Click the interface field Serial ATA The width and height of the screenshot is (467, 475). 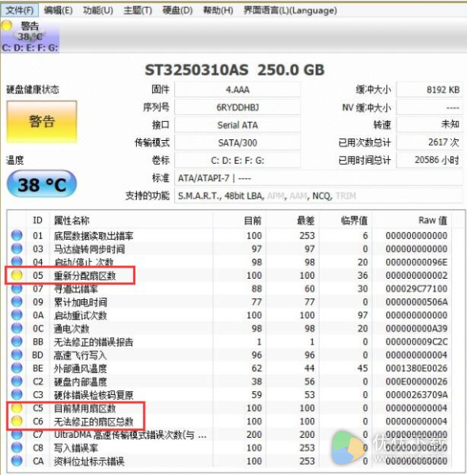coord(237,125)
